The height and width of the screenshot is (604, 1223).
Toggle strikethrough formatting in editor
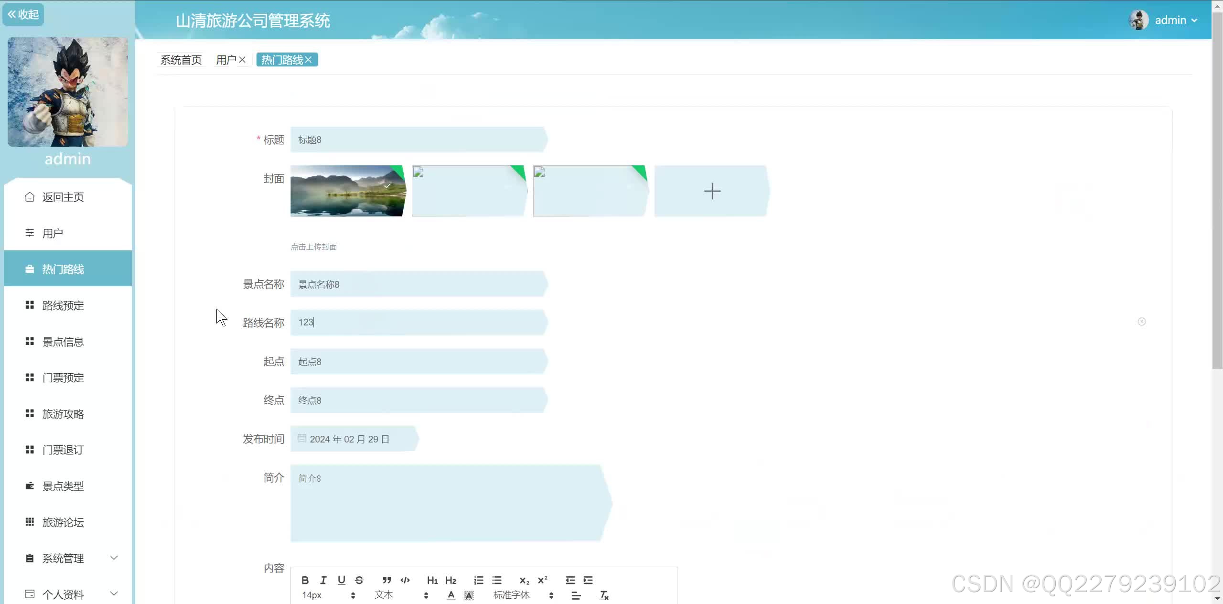coord(359,580)
